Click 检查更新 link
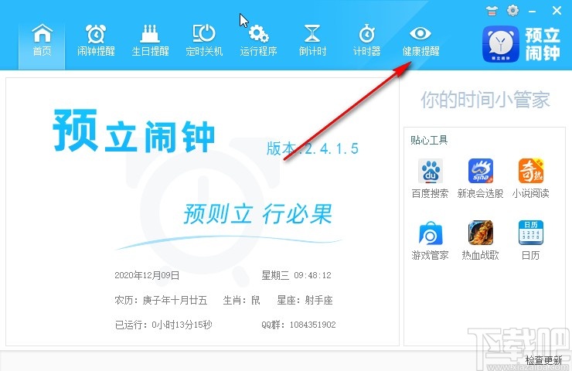Viewport: 572px width, 371px height. point(544,360)
